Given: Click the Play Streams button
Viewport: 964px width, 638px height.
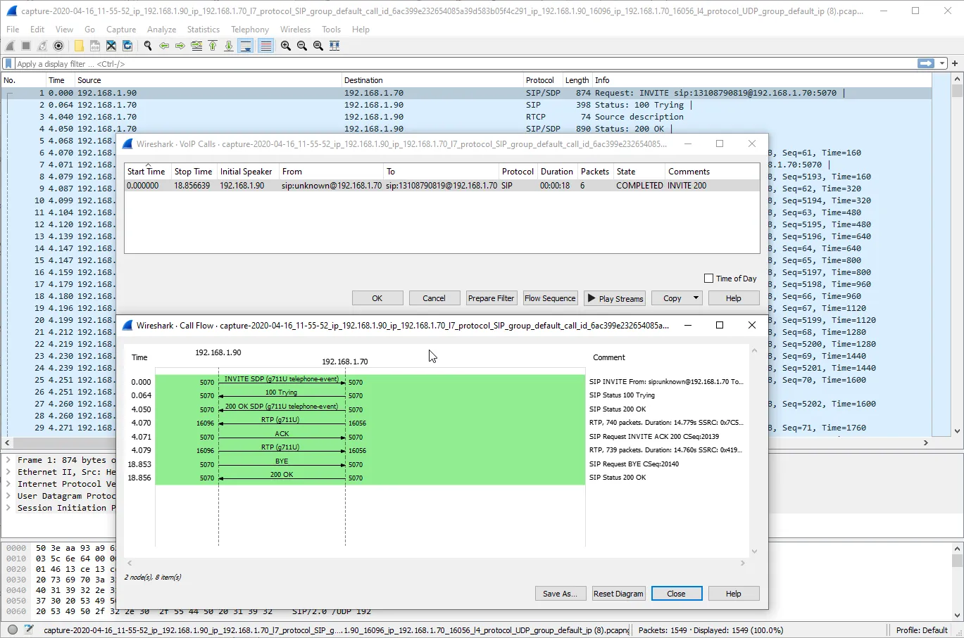Looking at the screenshot, I should pos(615,298).
